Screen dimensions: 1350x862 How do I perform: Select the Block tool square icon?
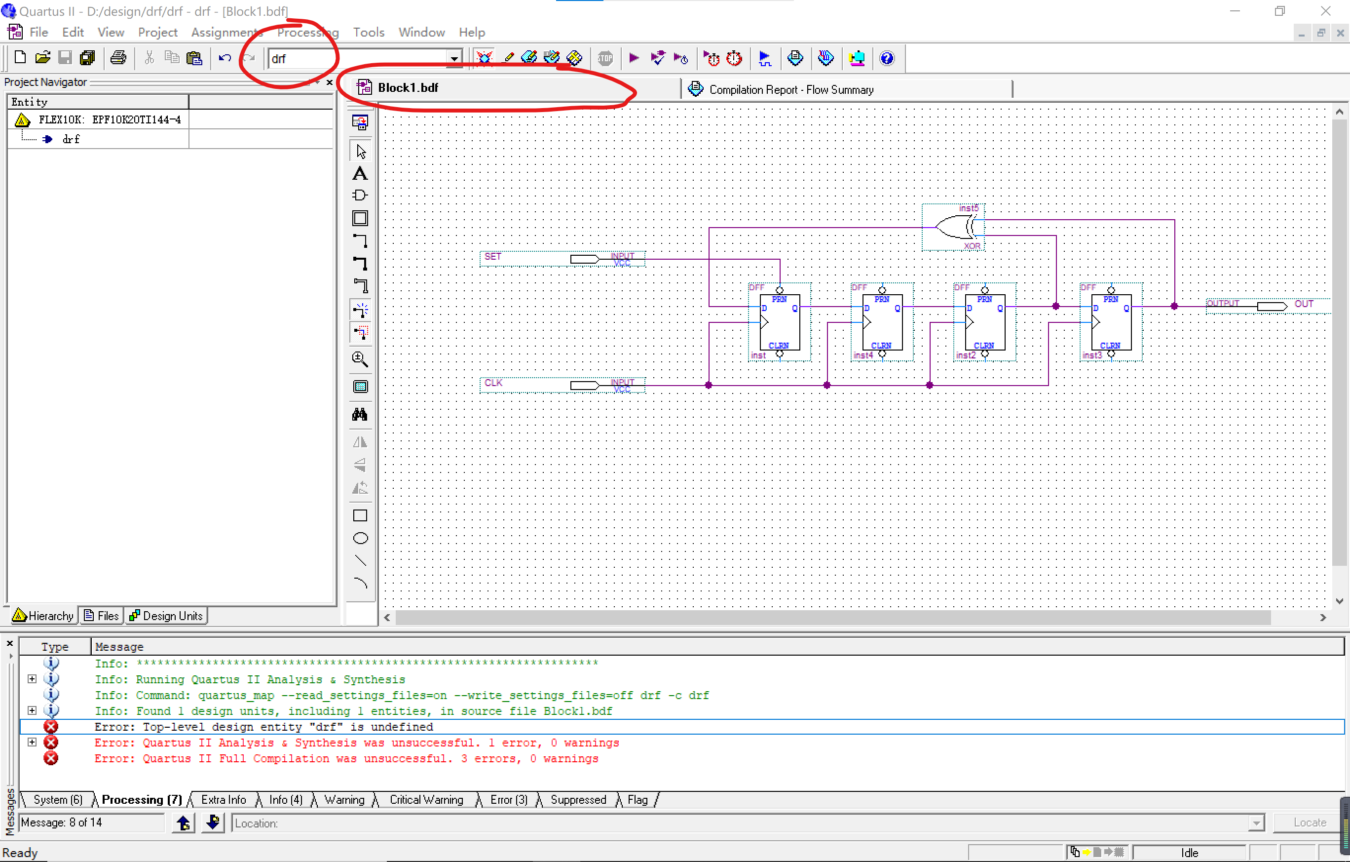360,218
